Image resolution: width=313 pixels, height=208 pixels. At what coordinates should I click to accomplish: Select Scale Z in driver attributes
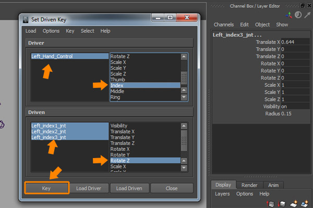click(x=145, y=74)
